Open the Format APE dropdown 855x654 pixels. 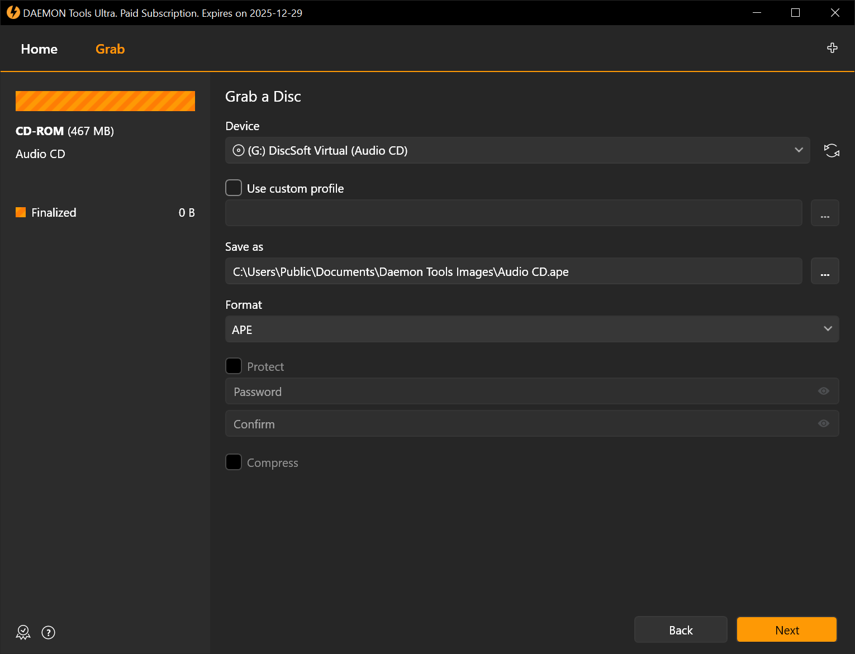[x=531, y=330]
